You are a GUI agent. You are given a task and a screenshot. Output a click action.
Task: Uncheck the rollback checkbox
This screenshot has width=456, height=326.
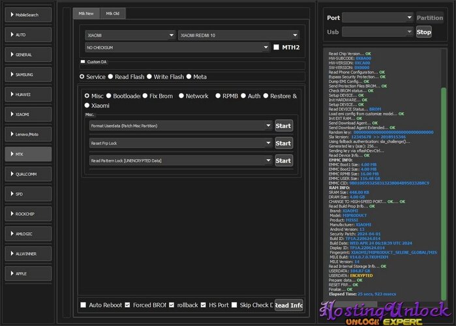[x=172, y=304]
